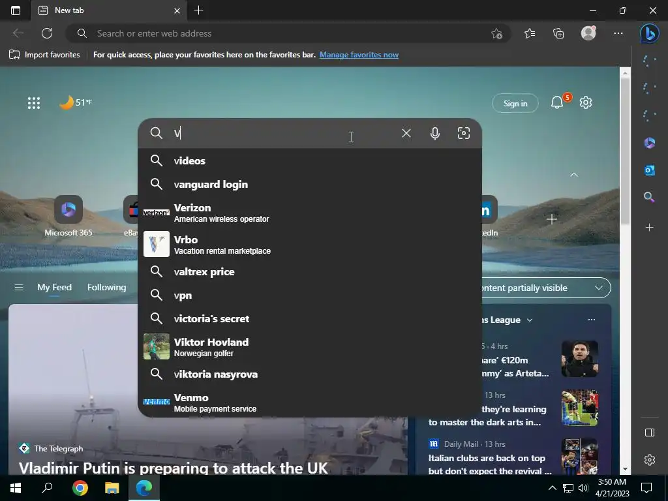Select the 'vanguard login' suggestion
The image size is (668, 501).
tap(310, 184)
